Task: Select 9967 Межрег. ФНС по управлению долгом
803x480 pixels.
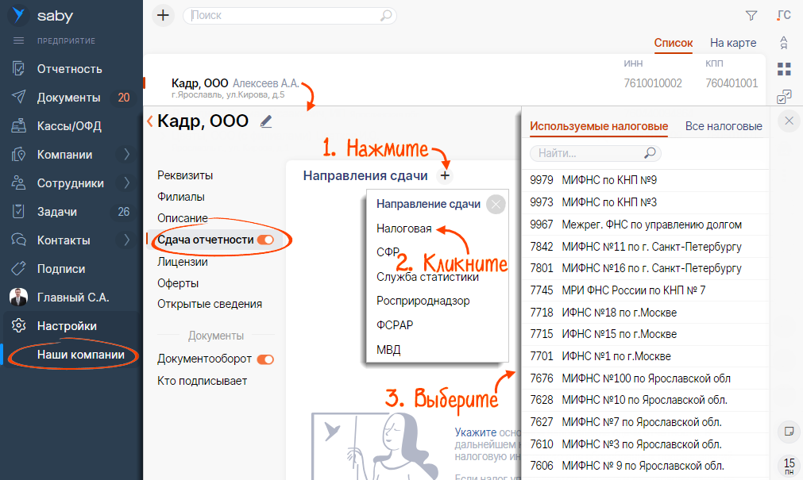Action: [645, 225]
